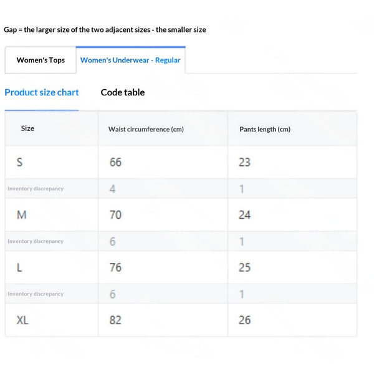Click the first Inventory discrepancy label
Image resolution: width=374 pixels, height=374 pixels.
[36, 189]
